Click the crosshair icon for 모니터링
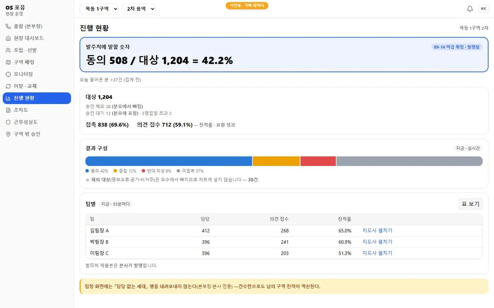Image resolution: width=494 pixels, height=308 pixels. [8, 74]
